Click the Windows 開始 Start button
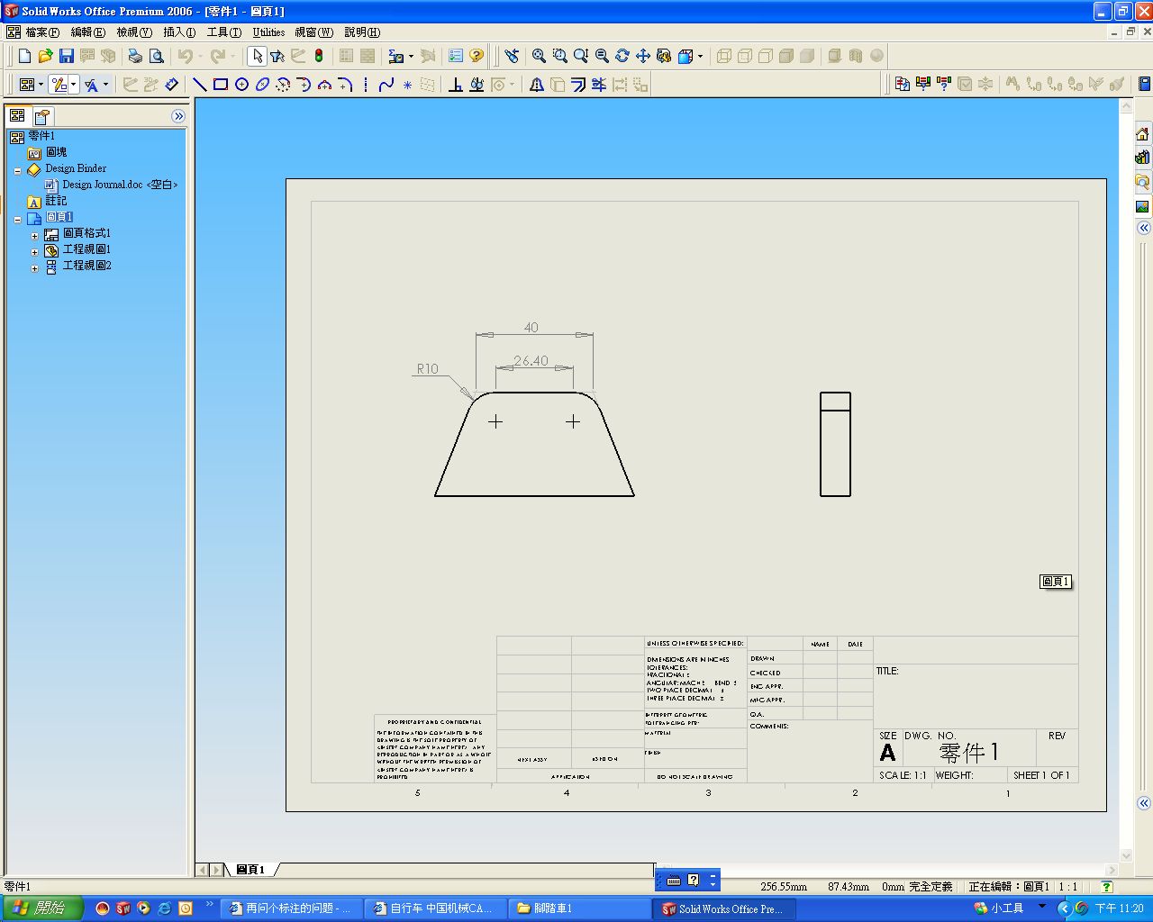Screen dimensions: 1153x922 pos(42,908)
